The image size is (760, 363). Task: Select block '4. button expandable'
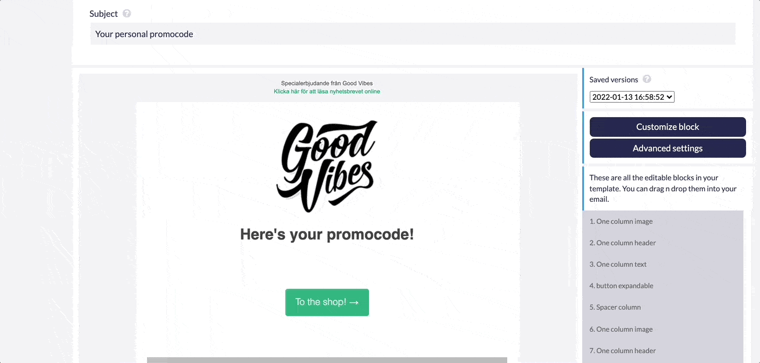[x=621, y=286]
